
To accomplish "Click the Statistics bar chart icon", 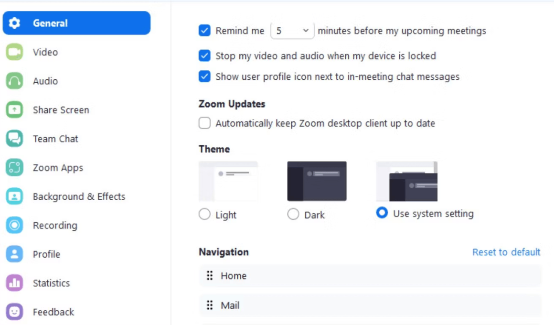I will pyautogui.click(x=14, y=283).
